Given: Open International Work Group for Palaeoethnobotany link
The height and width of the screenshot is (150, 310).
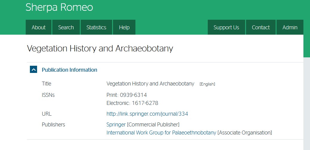Looking at the screenshot, I should coord(161,133).
